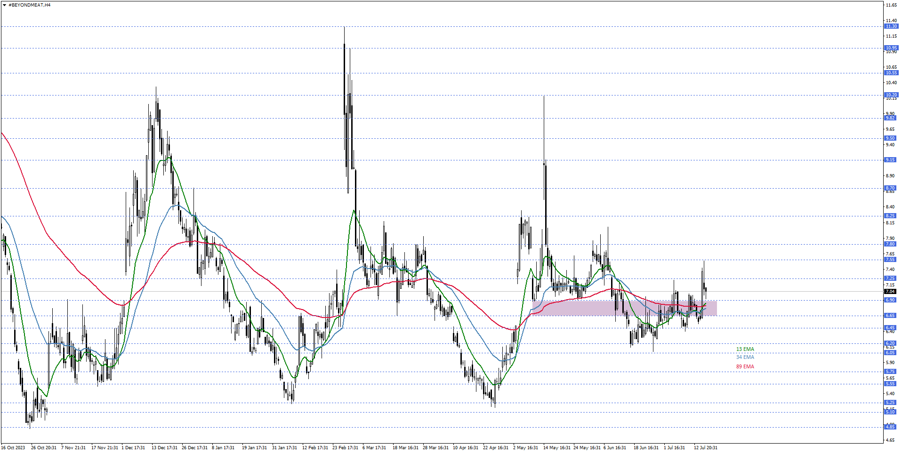The height and width of the screenshot is (453, 902).
Task: Click the 10.55 level price tag
Action: (x=891, y=73)
